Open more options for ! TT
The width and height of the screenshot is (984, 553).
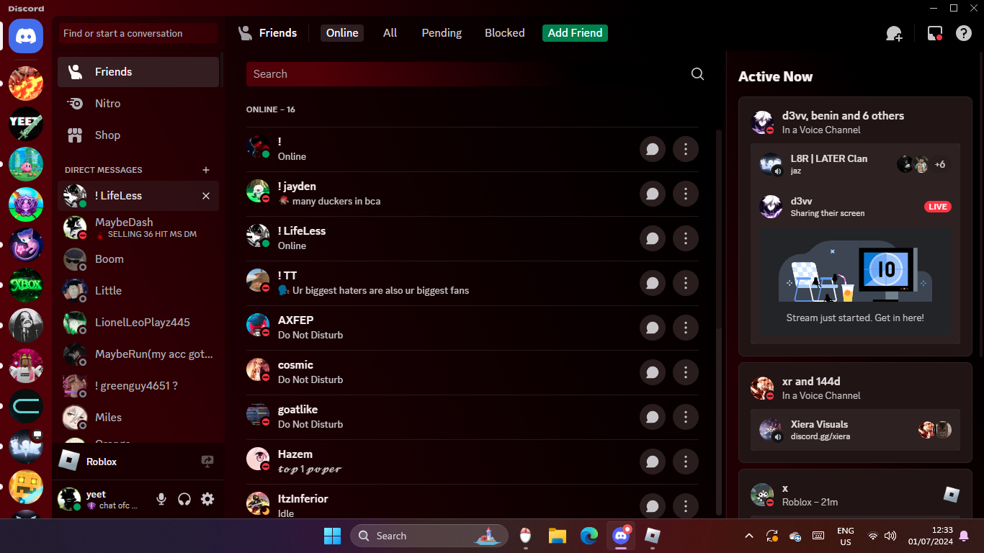click(686, 283)
